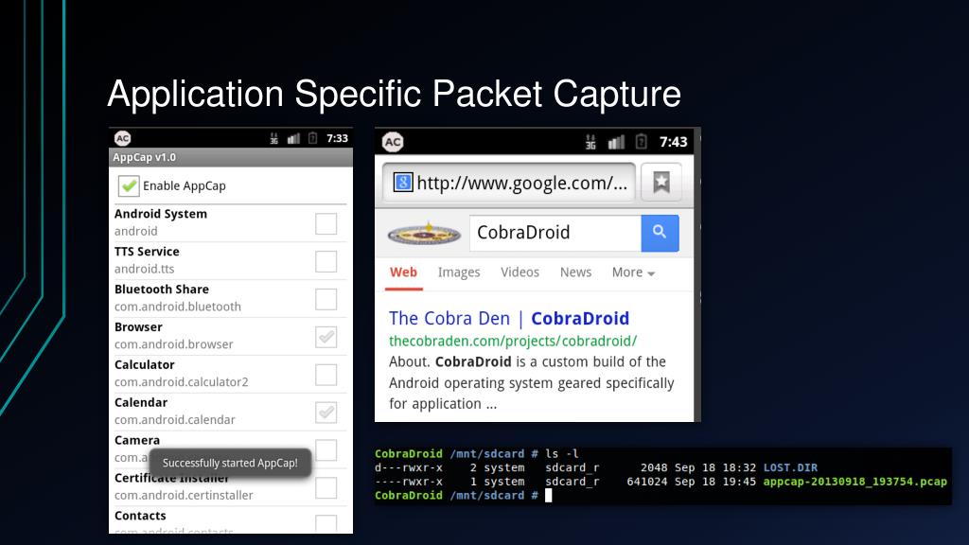Screen dimensions: 969x545
Task: Check the Certificate Installer checkbox
Action: point(326,487)
